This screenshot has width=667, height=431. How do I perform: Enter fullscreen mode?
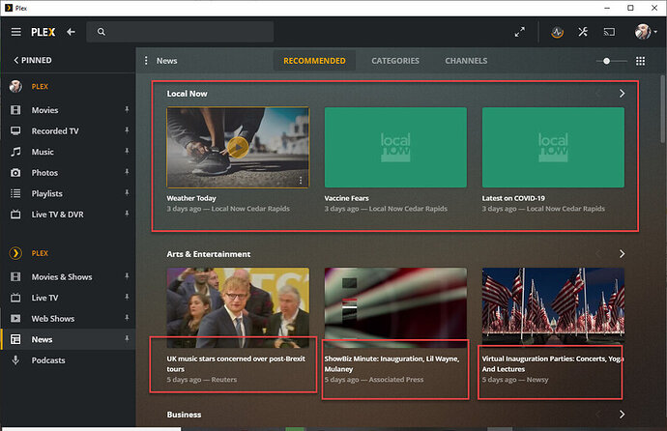[x=519, y=32]
